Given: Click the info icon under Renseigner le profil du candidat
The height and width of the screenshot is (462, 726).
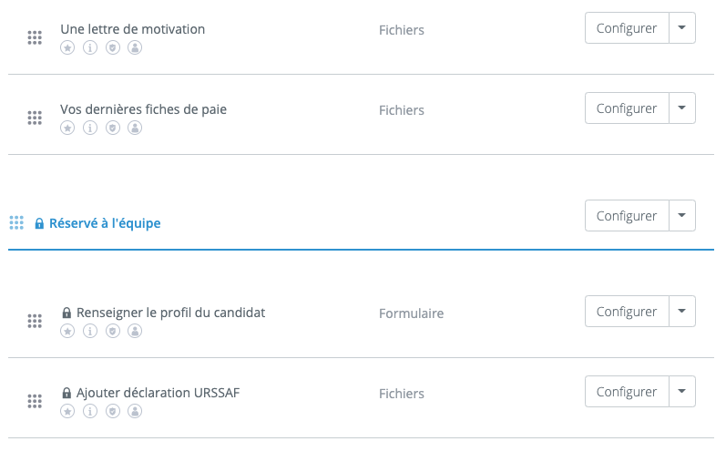Looking at the screenshot, I should click(x=90, y=331).
